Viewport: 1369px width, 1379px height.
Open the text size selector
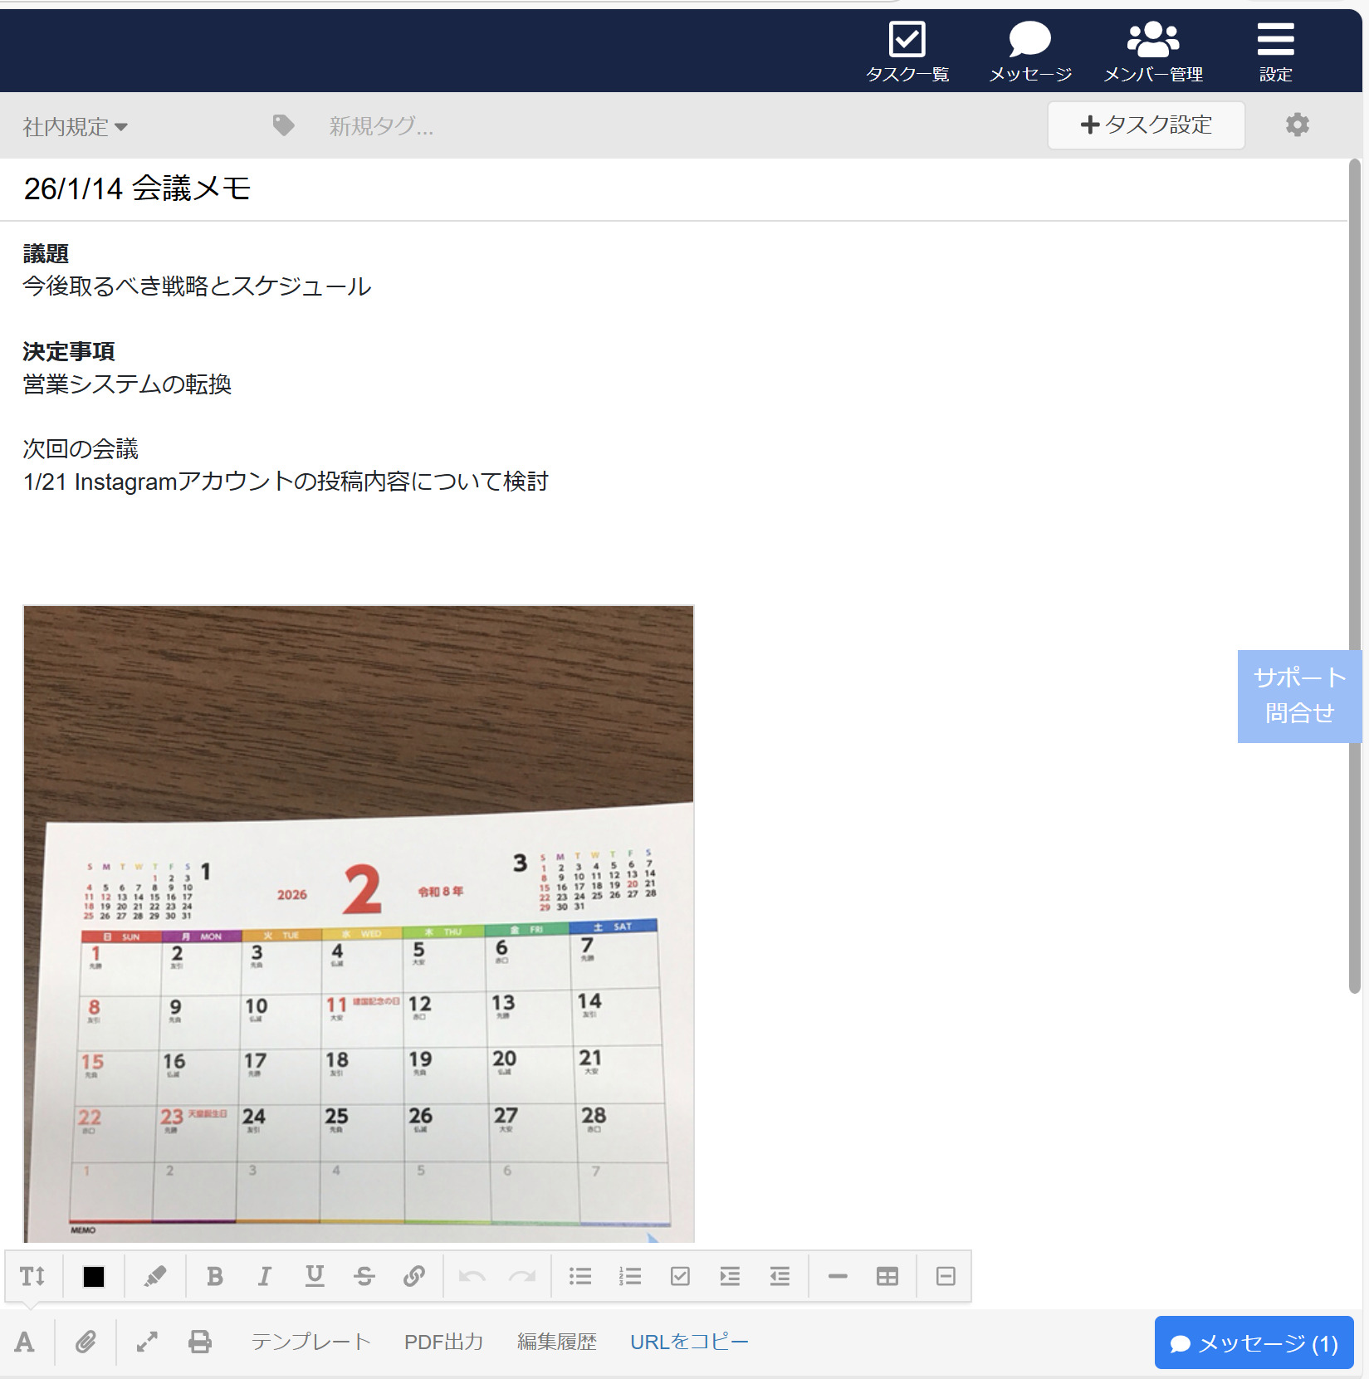pyautogui.click(x=33, y=1276)
